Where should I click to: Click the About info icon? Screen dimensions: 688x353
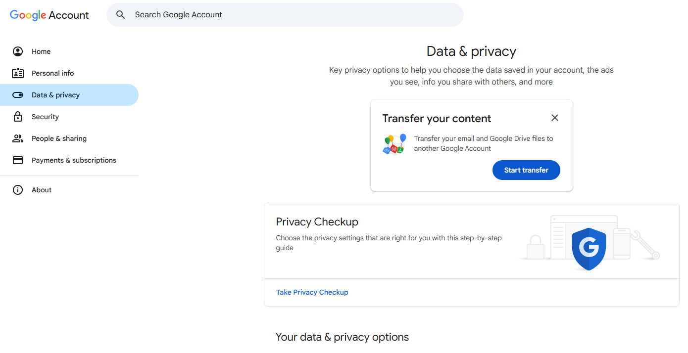(18, 189)
